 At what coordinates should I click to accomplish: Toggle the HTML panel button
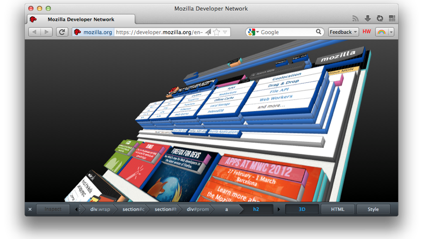point(337,209)
